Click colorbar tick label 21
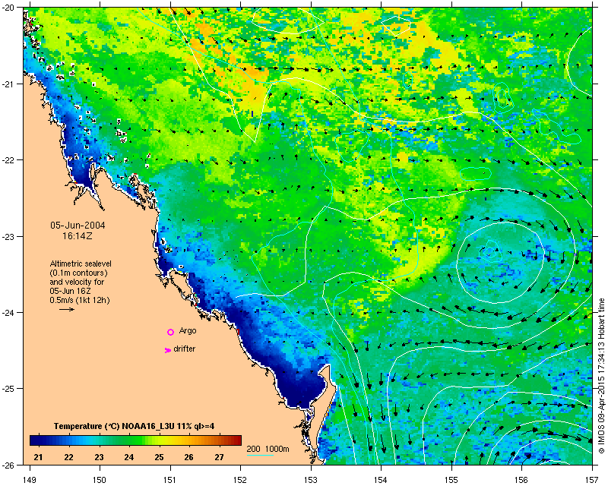The width and height of the screenshot is (608, 486). click(x=38, y=457)
